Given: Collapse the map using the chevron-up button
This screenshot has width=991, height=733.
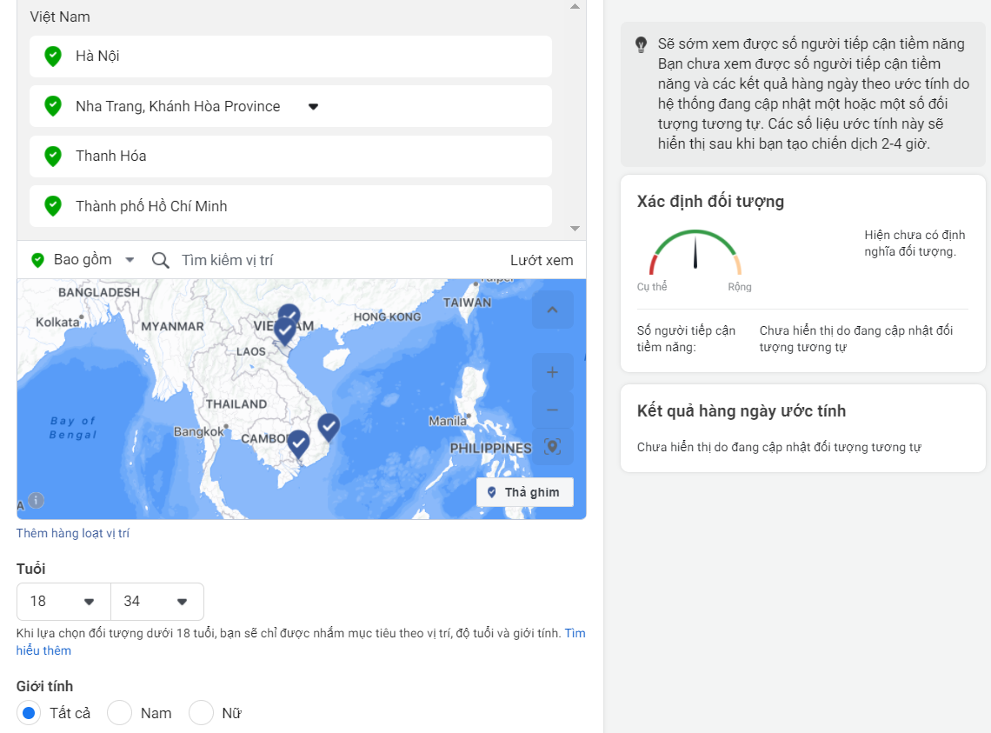Looking at the screenshot, I should click(552, 310).
